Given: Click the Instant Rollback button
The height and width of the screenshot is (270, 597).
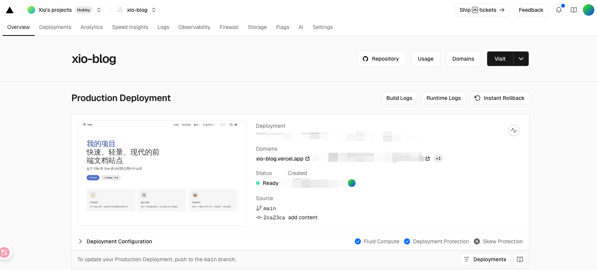Looking at the screenshot, I should (499, 98).
